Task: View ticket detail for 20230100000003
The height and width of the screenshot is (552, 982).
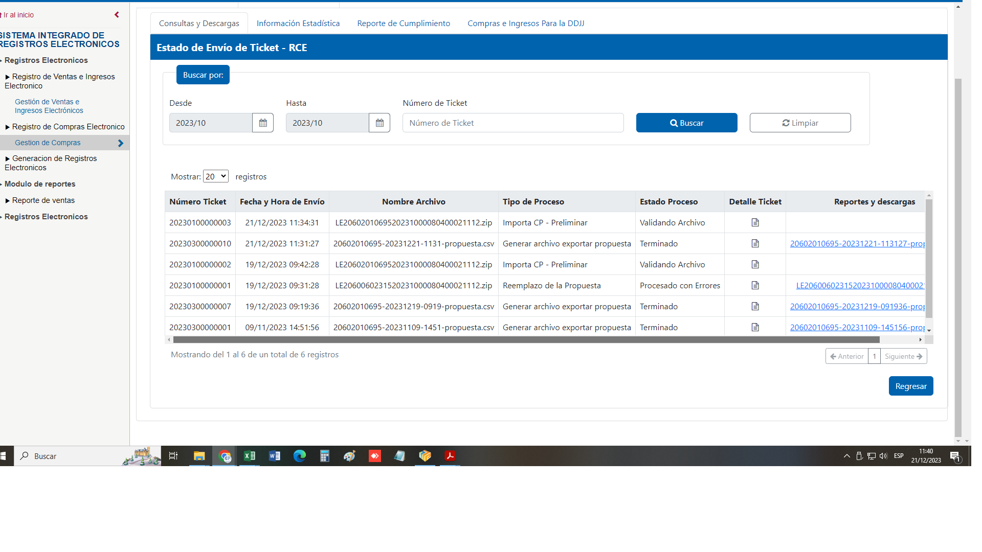Action: (755, 222)
